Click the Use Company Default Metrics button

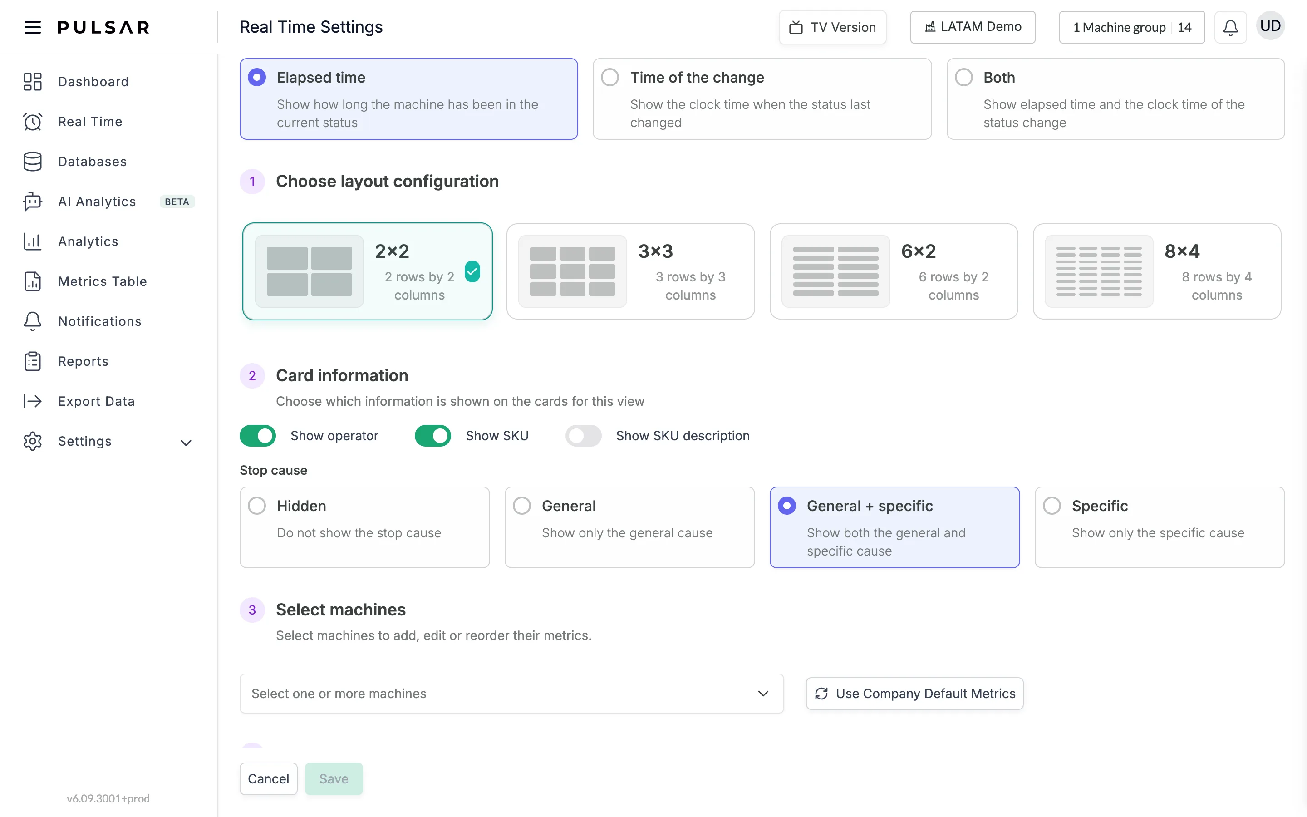(x=914, y=693)
